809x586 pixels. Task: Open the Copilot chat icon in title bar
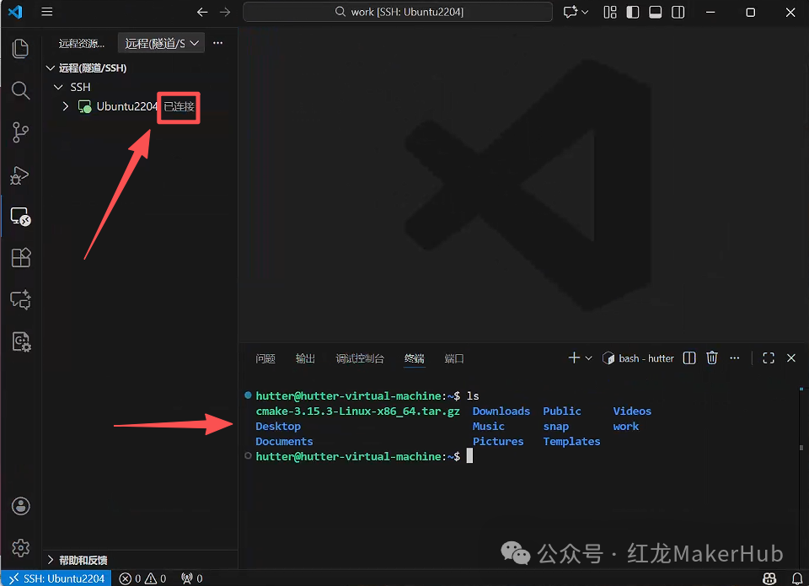pos(571,12)
